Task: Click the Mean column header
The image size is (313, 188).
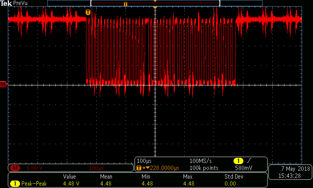Action: 106,177
